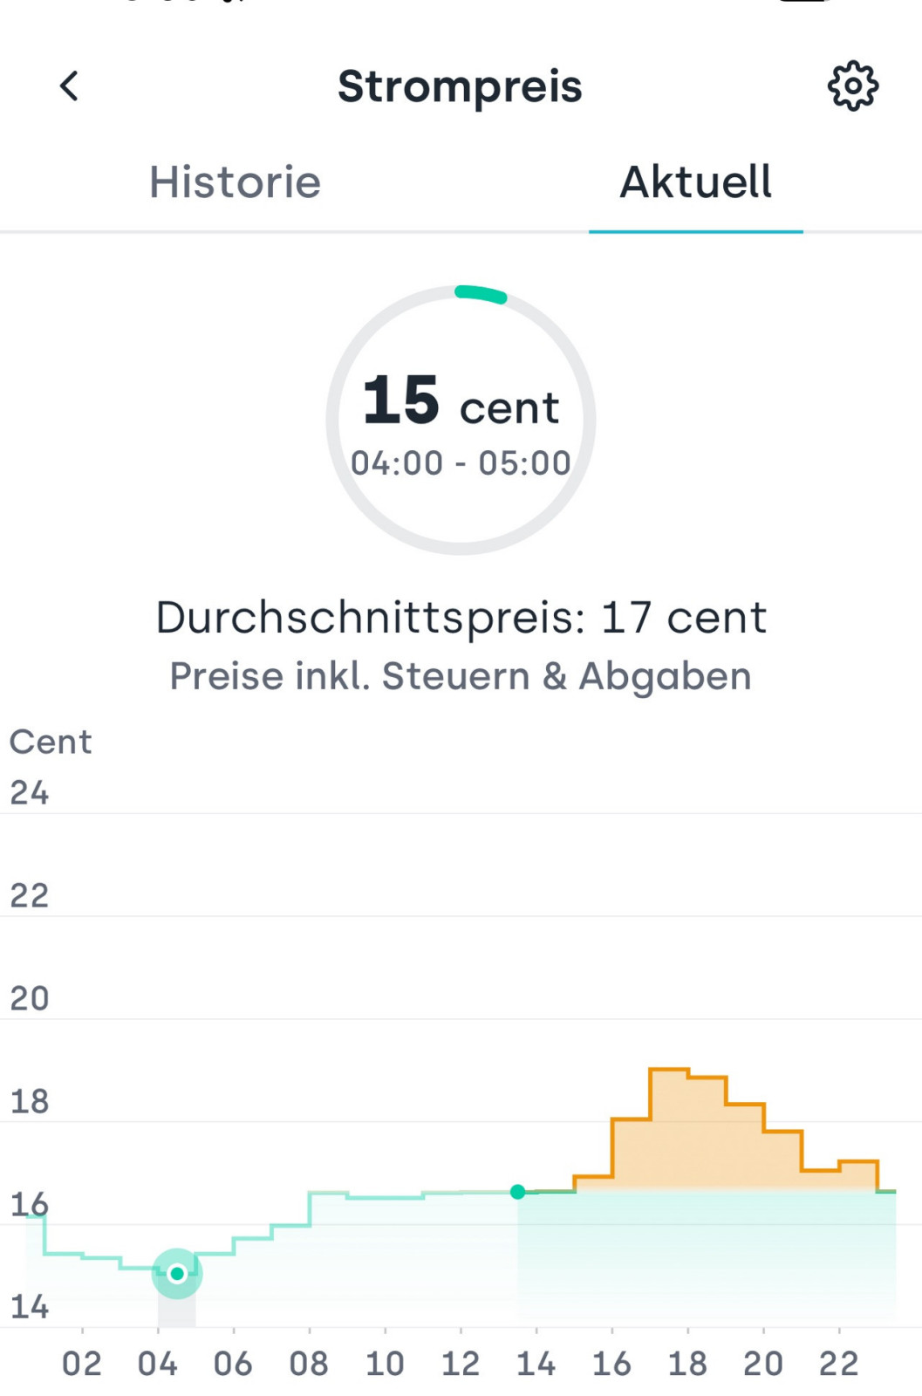The width and height of the screenshot is (922, 1396).
Task: Tap the 04:00 - 05:00 time range label
Action: (461, 463)
